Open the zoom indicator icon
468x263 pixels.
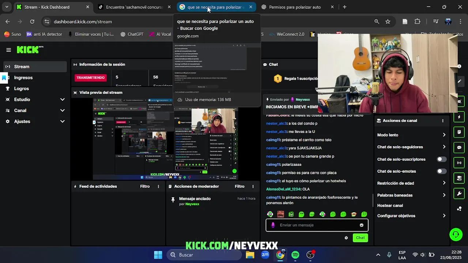(x=377, y=22)
